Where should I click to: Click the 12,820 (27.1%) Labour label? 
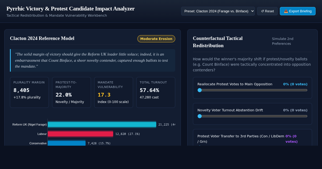pos(128,134)
